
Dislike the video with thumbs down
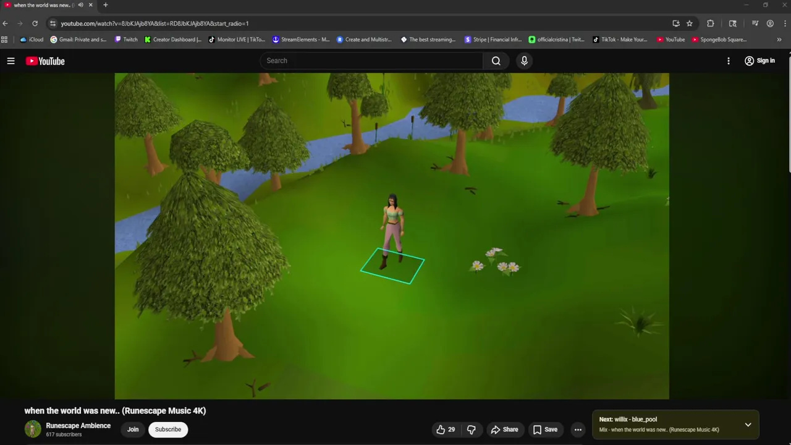tap(472, 430)
